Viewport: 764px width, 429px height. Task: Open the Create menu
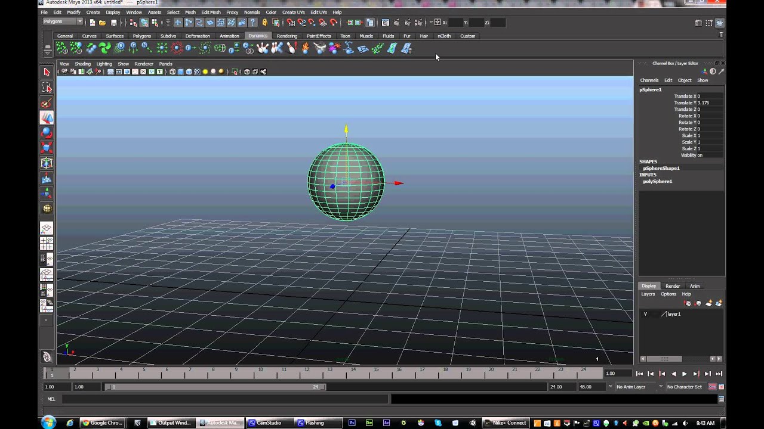93,12
